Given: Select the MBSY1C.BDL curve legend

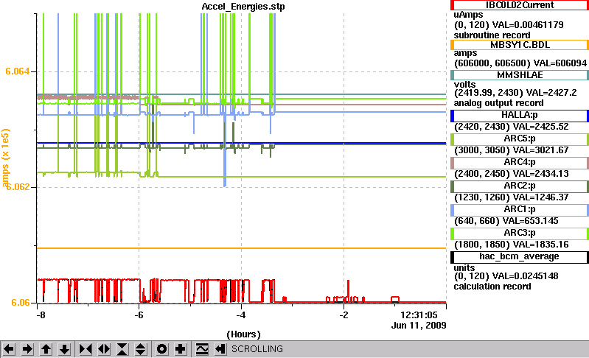Looking at the screenshot, I should 520,45.
